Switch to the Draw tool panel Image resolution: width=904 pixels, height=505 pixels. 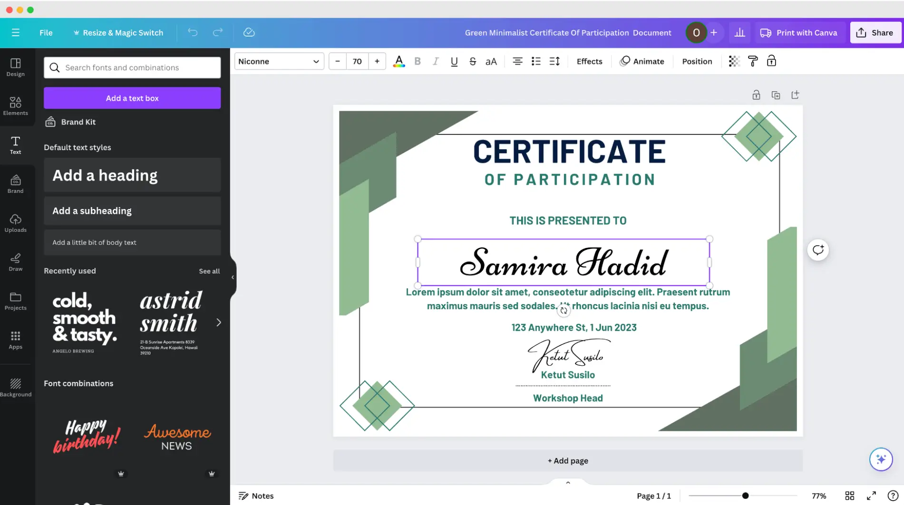click(x=16, y=262)
